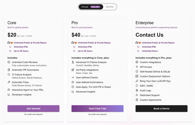
Task: Click the Unlimited Public & Private Repos link in Pro
Action: coord(94,43)
